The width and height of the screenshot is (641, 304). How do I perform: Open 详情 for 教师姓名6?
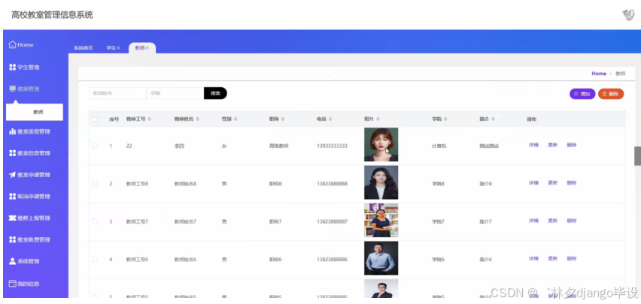coord(533,258)
